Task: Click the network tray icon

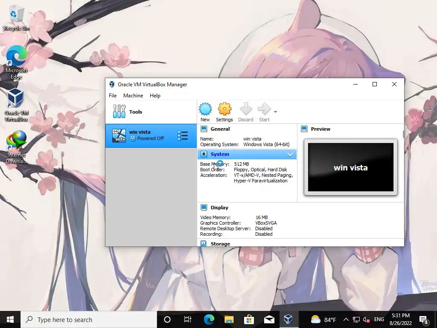Action: point(356,319)
